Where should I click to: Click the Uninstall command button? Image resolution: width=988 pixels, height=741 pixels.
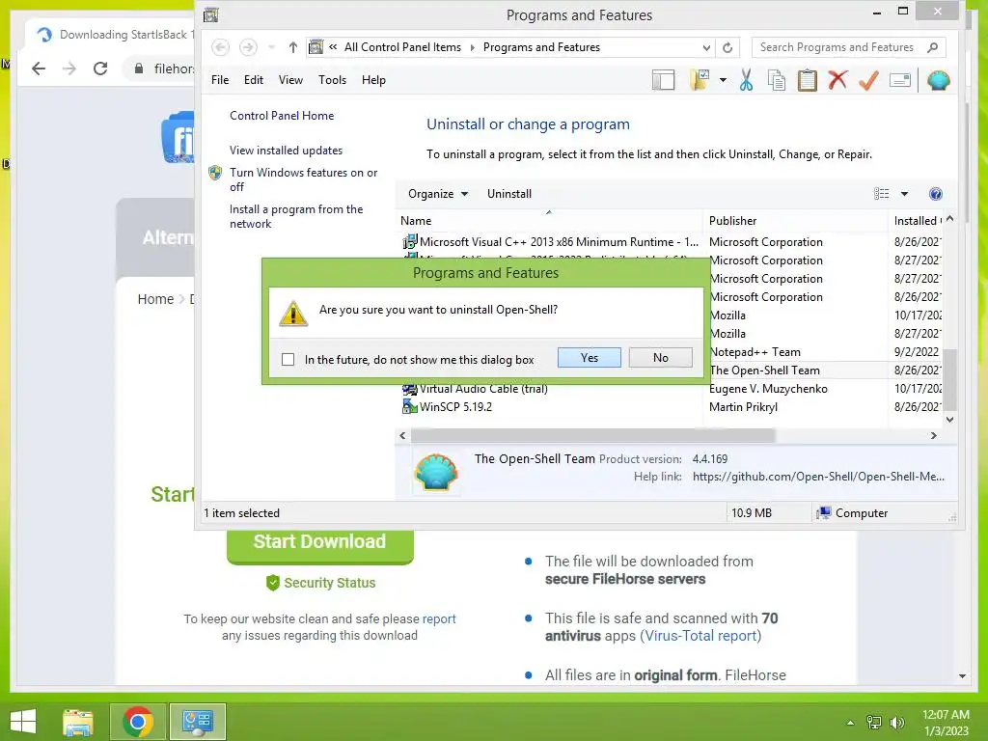[x=509, y=194]
